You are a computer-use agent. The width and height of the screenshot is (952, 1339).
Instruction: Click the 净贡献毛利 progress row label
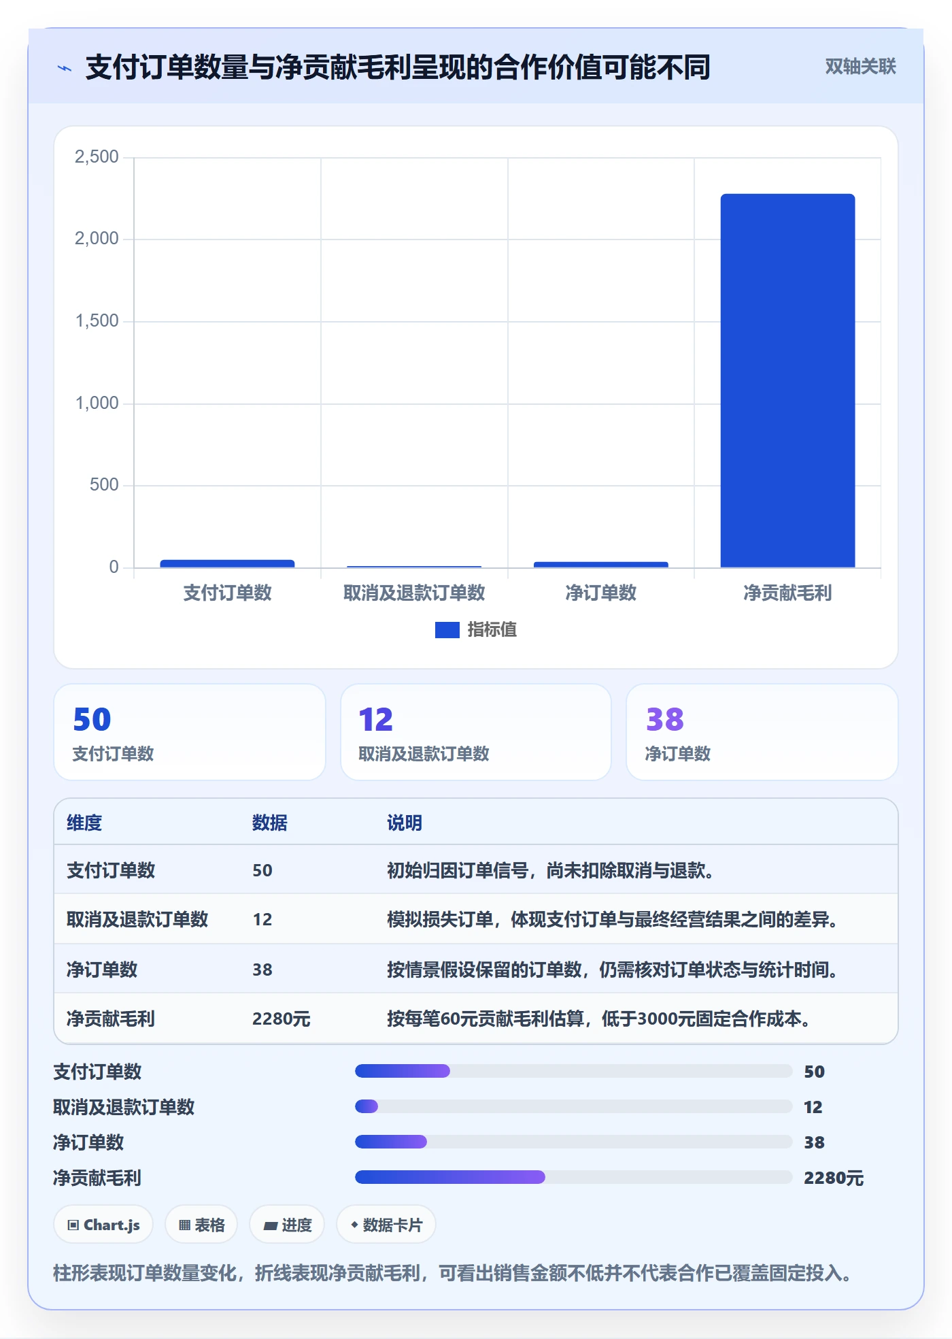pos(97,1178)
